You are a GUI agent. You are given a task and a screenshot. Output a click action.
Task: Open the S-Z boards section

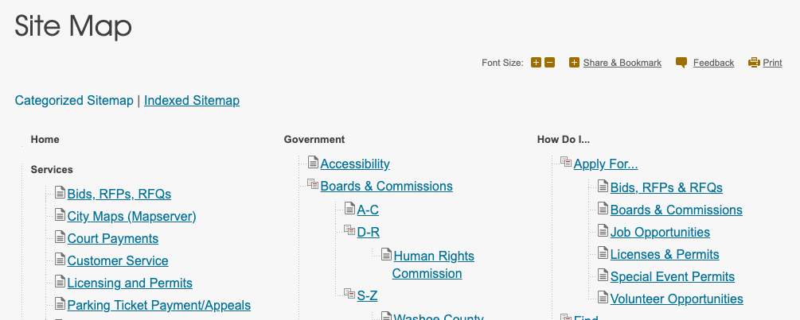tap(367, 295)
